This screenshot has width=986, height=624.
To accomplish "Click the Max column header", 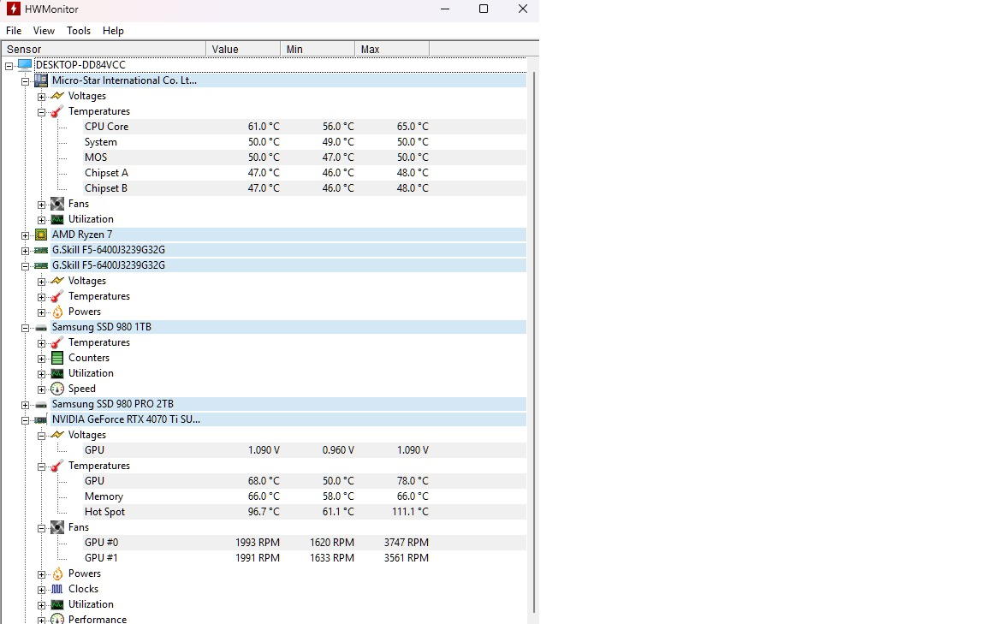I will click(392, 49).
